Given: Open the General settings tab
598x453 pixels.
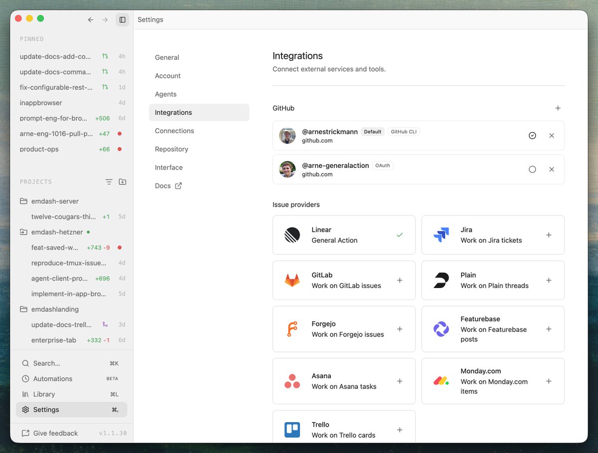Looking at the screenshot, I should [x=199, y=57].
